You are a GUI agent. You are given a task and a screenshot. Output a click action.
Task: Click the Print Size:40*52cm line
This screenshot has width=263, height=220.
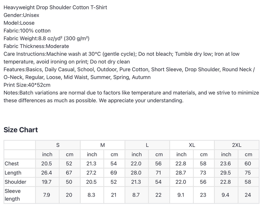click(x=27, y=85)
